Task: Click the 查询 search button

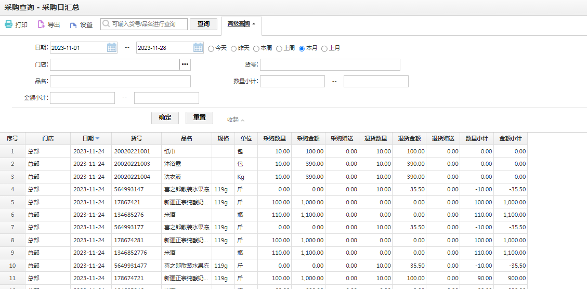Action: 204,24
